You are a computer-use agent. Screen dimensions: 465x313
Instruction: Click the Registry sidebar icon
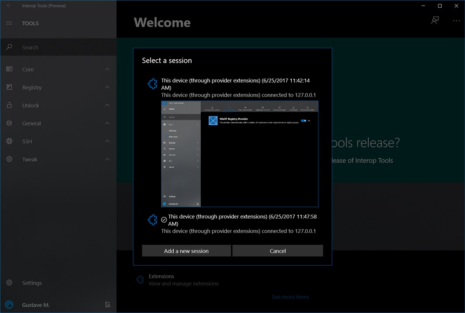9,87
